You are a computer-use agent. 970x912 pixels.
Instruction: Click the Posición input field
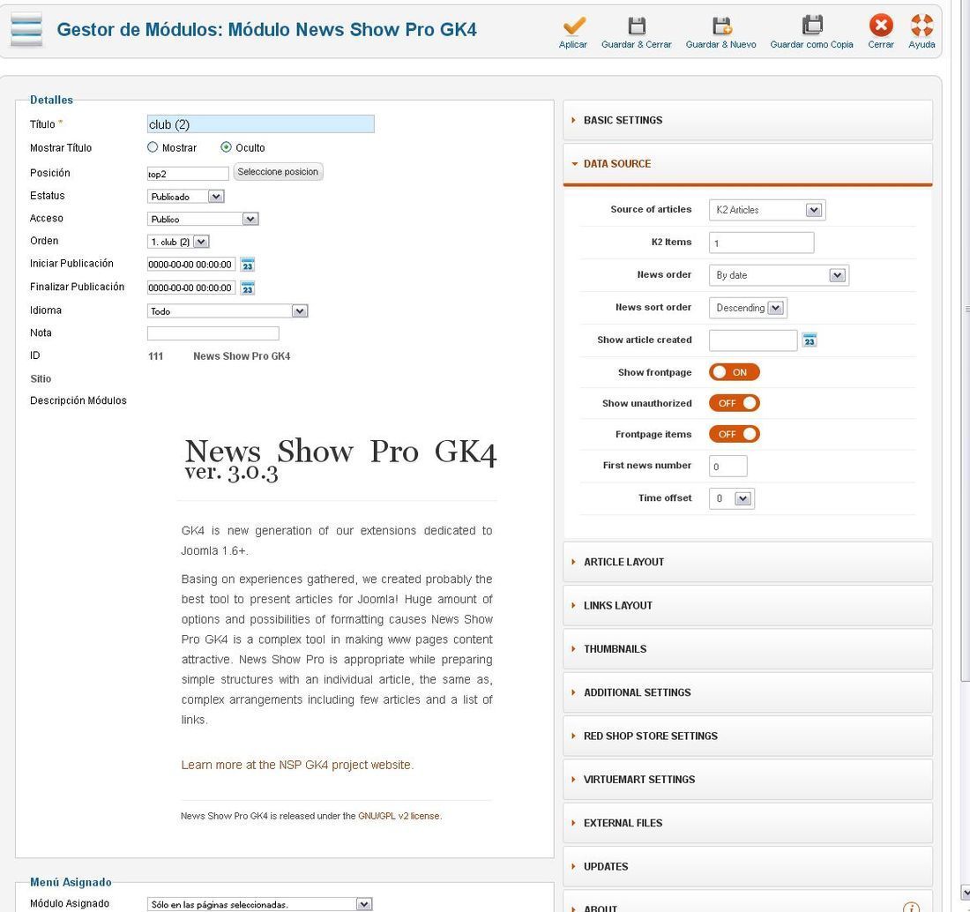(188, 173)
